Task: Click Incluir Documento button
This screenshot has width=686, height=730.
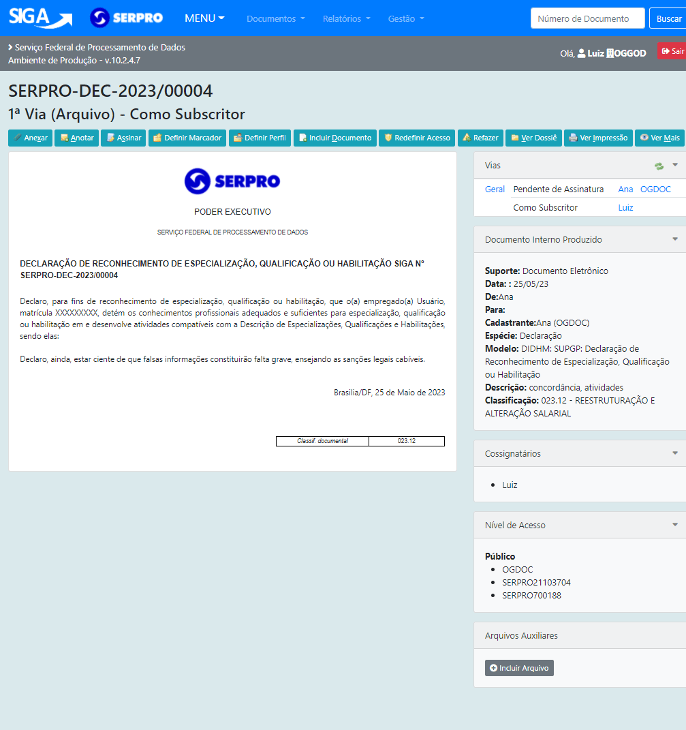Action: click(x=334, y=138)
